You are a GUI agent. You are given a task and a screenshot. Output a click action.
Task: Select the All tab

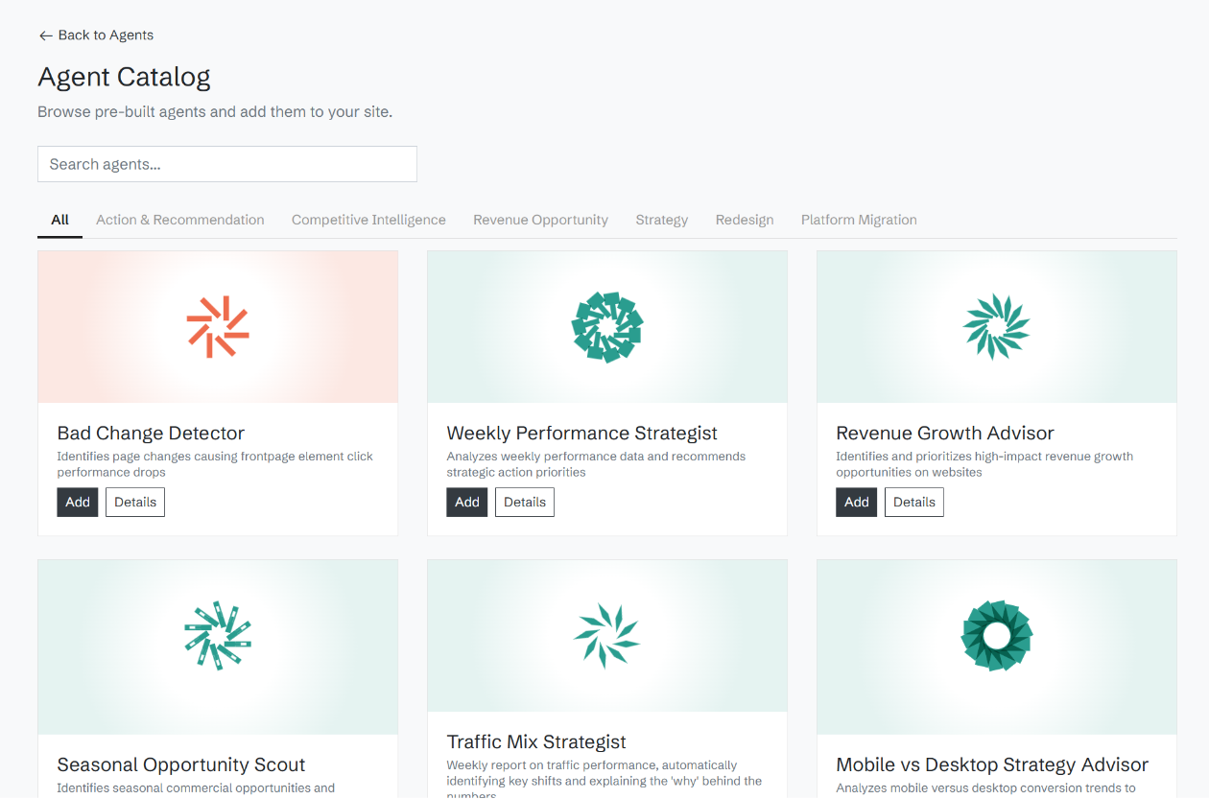pos(59,220)
